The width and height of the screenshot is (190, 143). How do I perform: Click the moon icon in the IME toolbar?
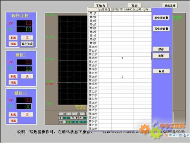(174, 135)
